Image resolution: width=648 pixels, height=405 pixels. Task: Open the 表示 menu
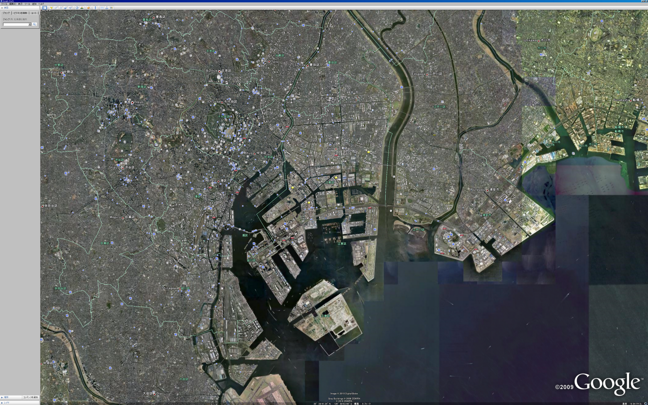[x=20, y=4]
